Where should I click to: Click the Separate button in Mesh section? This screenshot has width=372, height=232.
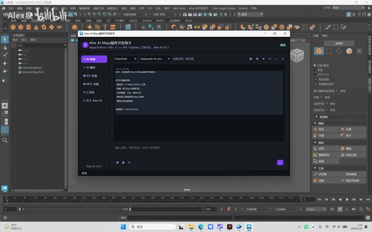(x=353, y=130)
